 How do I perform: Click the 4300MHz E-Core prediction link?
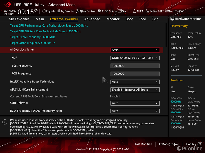pyautogui.click(x=176, y=112)
